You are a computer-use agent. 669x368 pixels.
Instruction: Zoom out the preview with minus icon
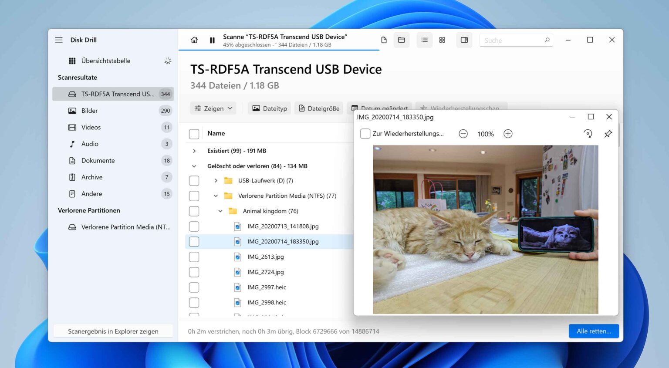tap(463, 134)
